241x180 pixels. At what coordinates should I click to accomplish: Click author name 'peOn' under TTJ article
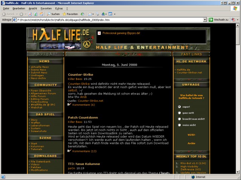pyautogui.click(x=72, y=168)
